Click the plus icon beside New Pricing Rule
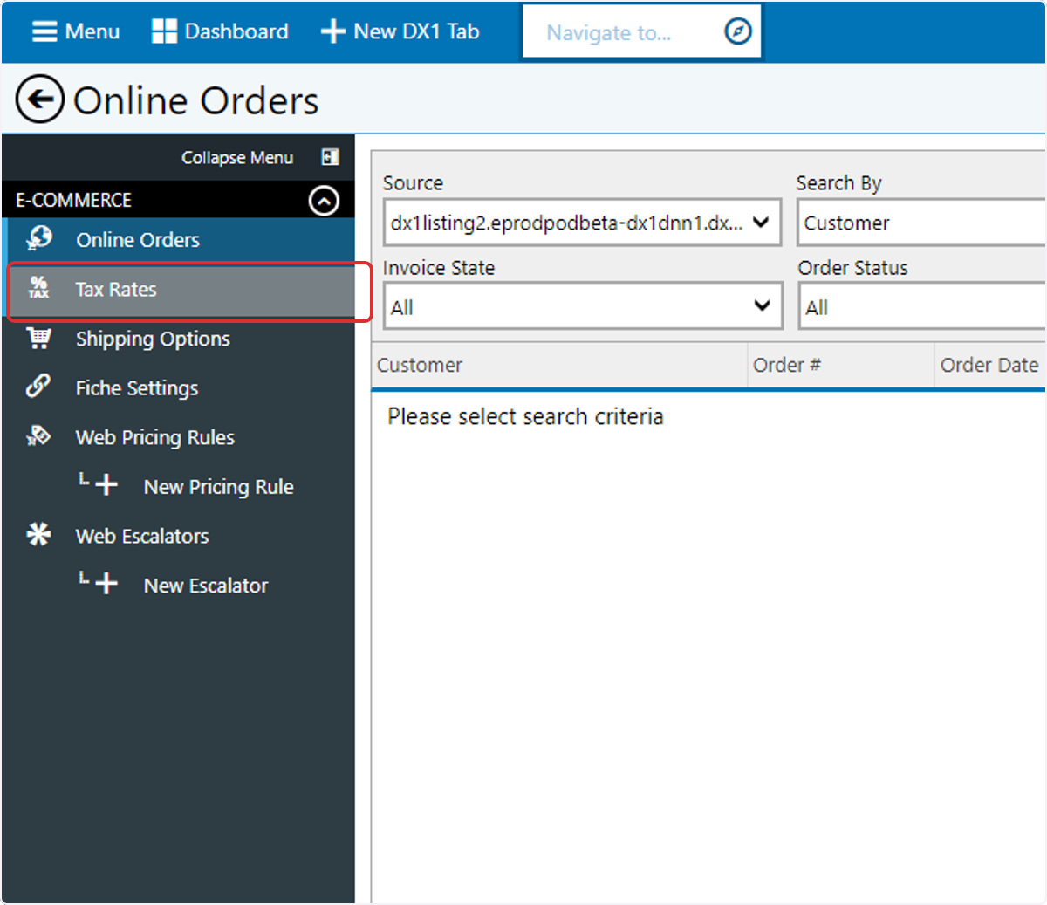Screen dimensions: 1047x905 pyautogui.click(x=106, y=485)
